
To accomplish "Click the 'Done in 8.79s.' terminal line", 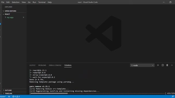I will click(x=37, y=79).
